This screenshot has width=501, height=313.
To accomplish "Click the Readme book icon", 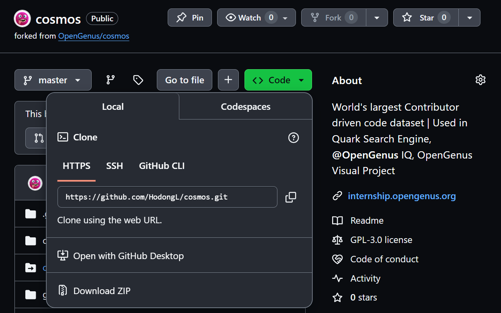I will (337, 220).
